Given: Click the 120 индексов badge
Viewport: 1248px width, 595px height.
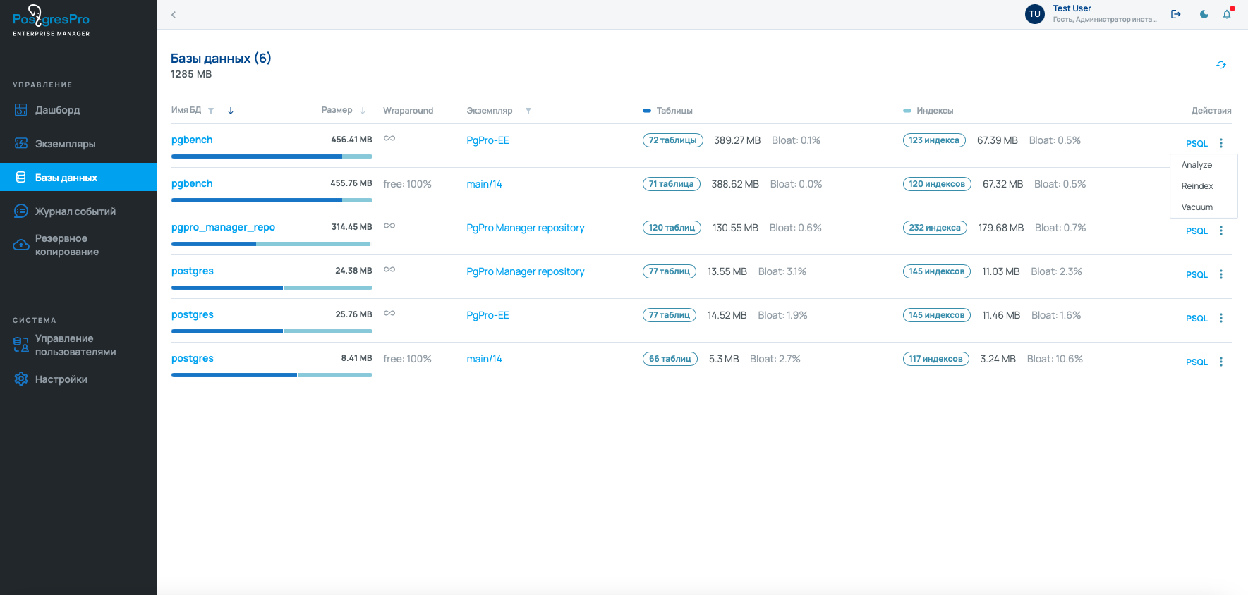Looking at the screenshot, I should [937, 184].
